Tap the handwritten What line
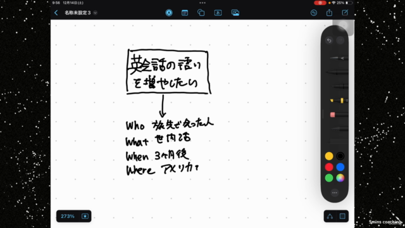The width and height of the screenshot is (405, 228). [158, 140]
